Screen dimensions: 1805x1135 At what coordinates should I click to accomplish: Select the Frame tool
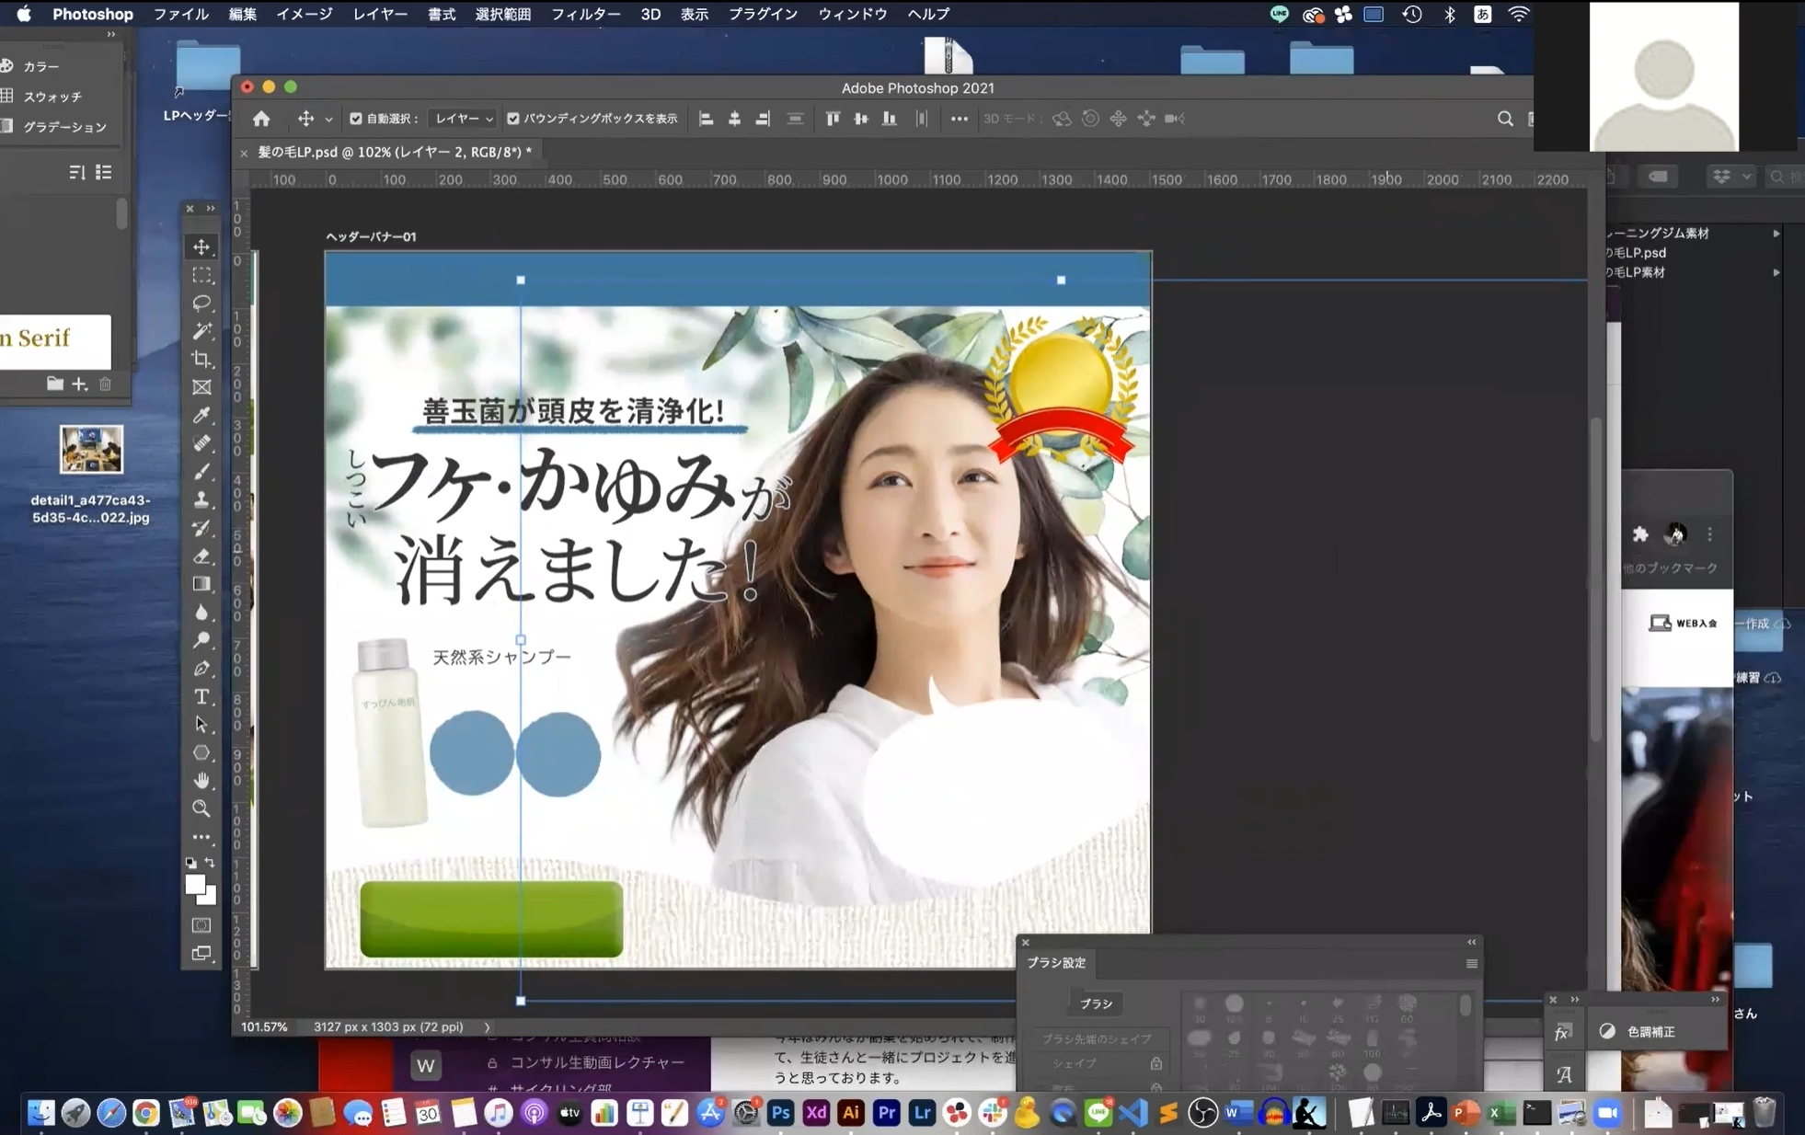click(x=201, y=387)
